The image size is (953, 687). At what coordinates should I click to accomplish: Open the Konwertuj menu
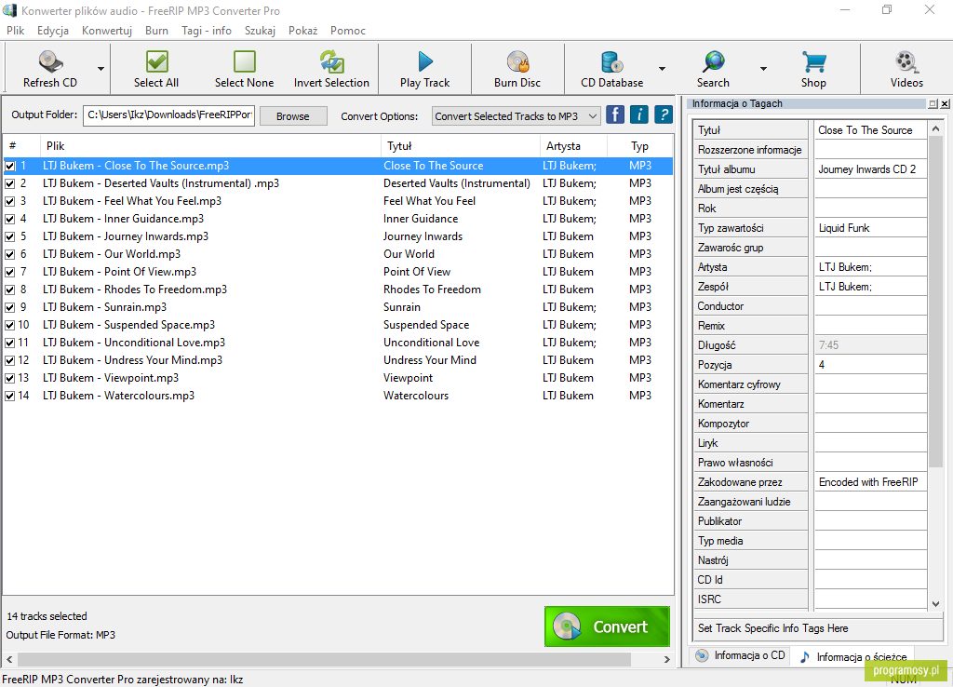pos(107,31)
